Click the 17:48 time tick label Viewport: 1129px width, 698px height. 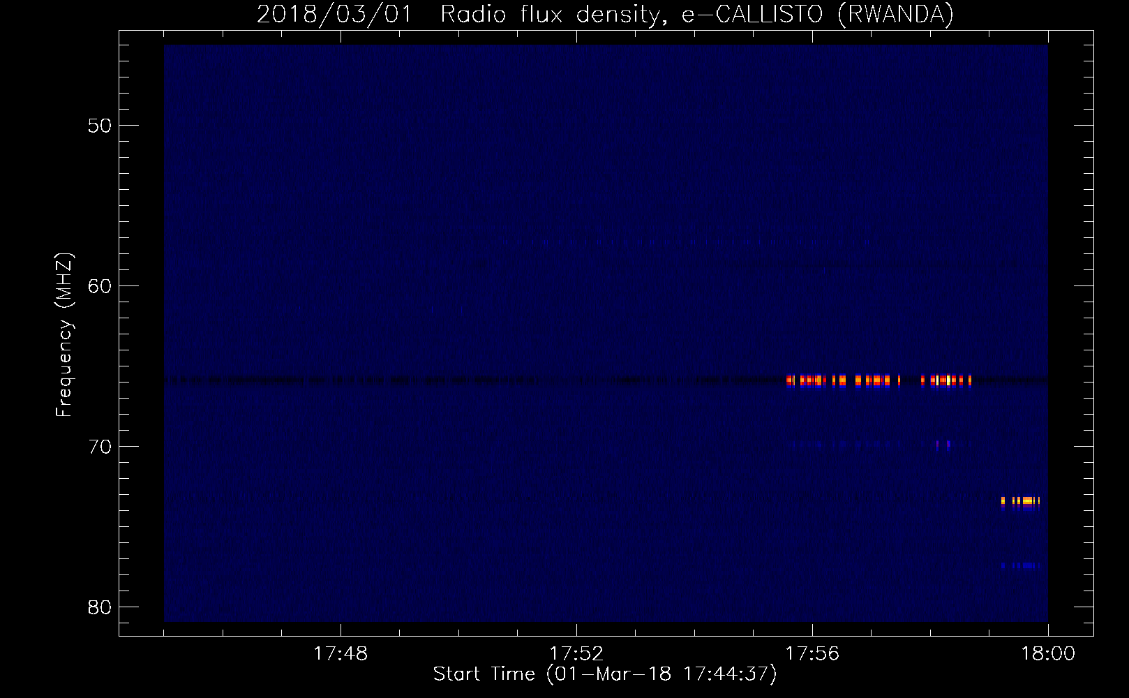coord(341,654)
